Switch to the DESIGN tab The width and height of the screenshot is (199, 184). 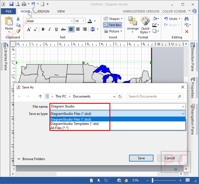(x=43, y=11)
